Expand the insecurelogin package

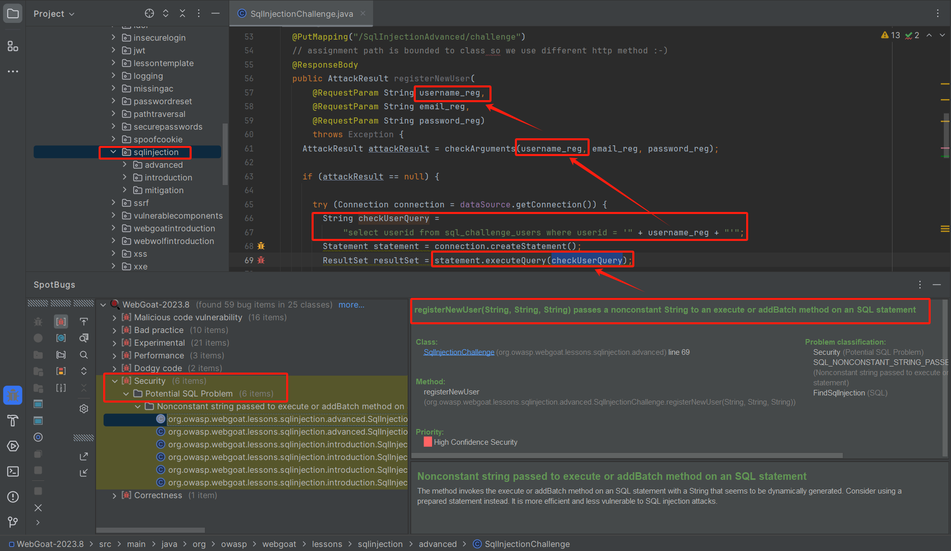(x=113, y=38)
